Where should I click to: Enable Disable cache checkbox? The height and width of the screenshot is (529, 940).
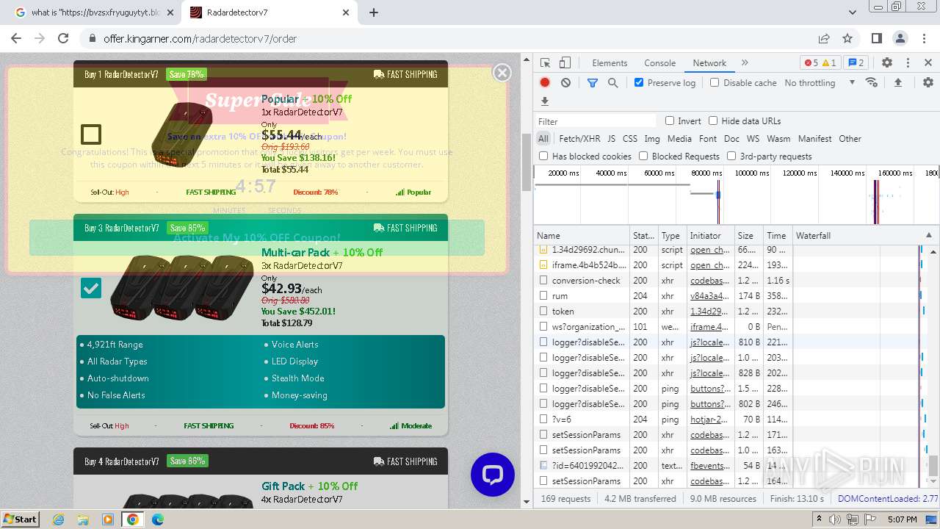click(x=715, y=82)
